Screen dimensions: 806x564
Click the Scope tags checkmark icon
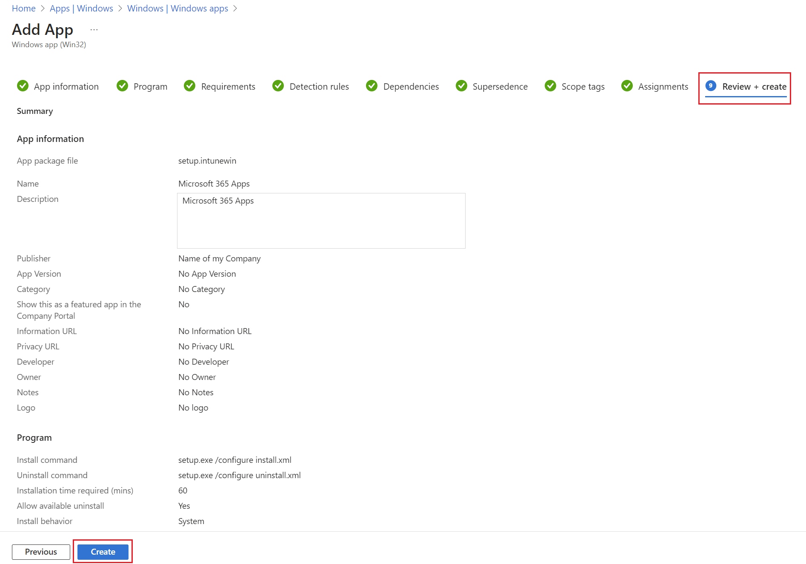pyautogui.click(x=550, y=86)
